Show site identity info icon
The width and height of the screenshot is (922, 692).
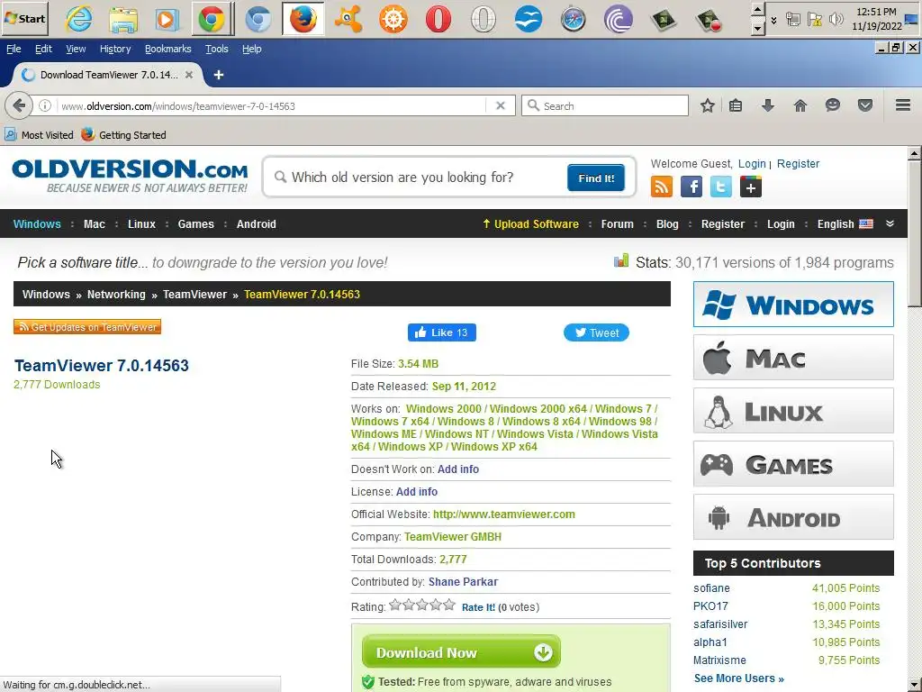click(45, 106)
